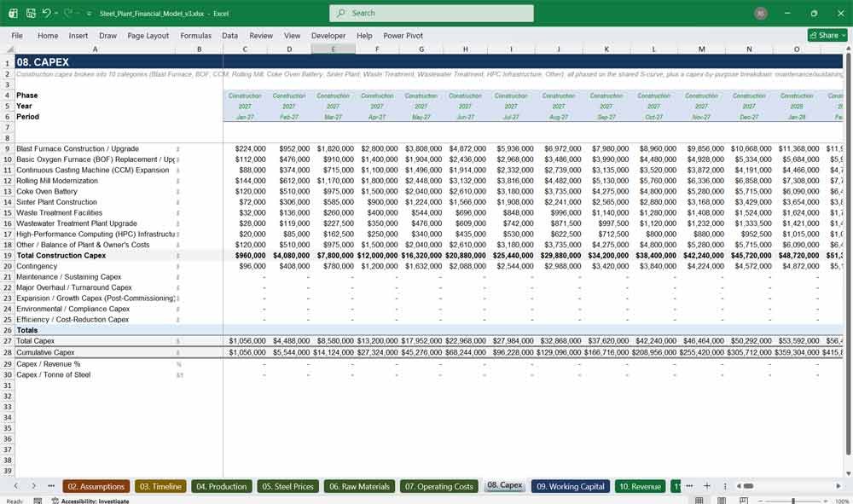Viewport: 853px width, 504px height.
Task: Open the View ribbon tab
Action: (292, 35)
